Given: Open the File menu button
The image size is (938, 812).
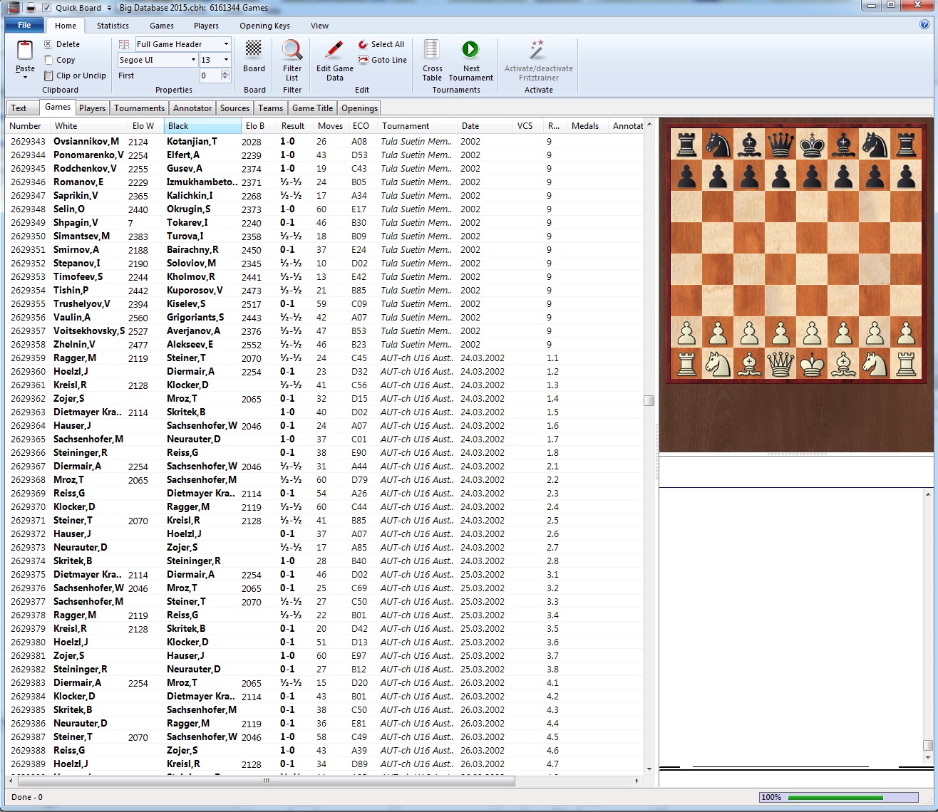Looking at the screenshot, I should tap(24, 25).
